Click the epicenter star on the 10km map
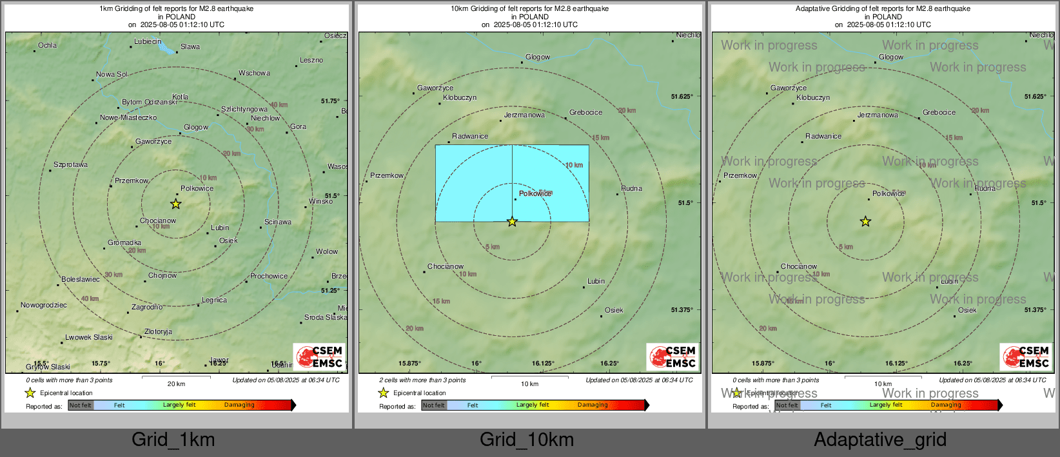Screen dimensions: 1060x457 512,221
